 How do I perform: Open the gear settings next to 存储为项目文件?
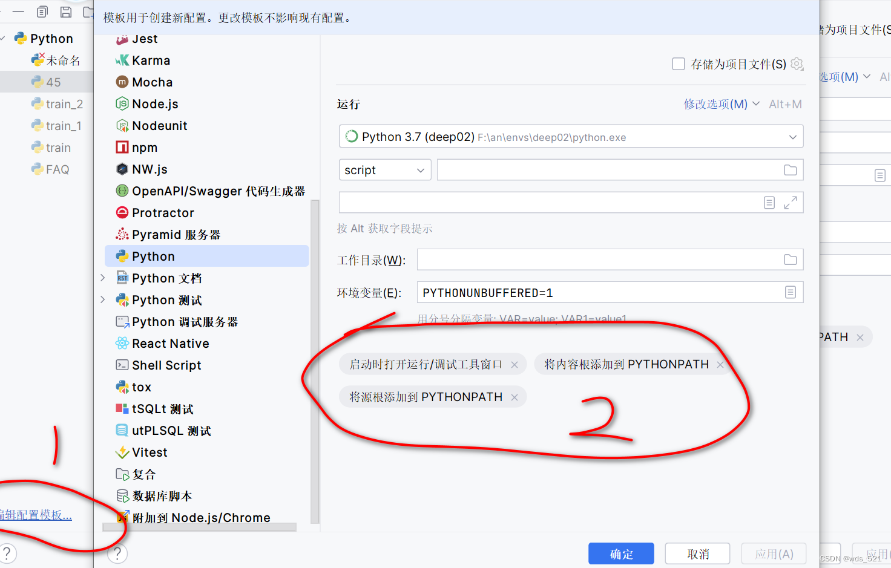pos(797,64)
